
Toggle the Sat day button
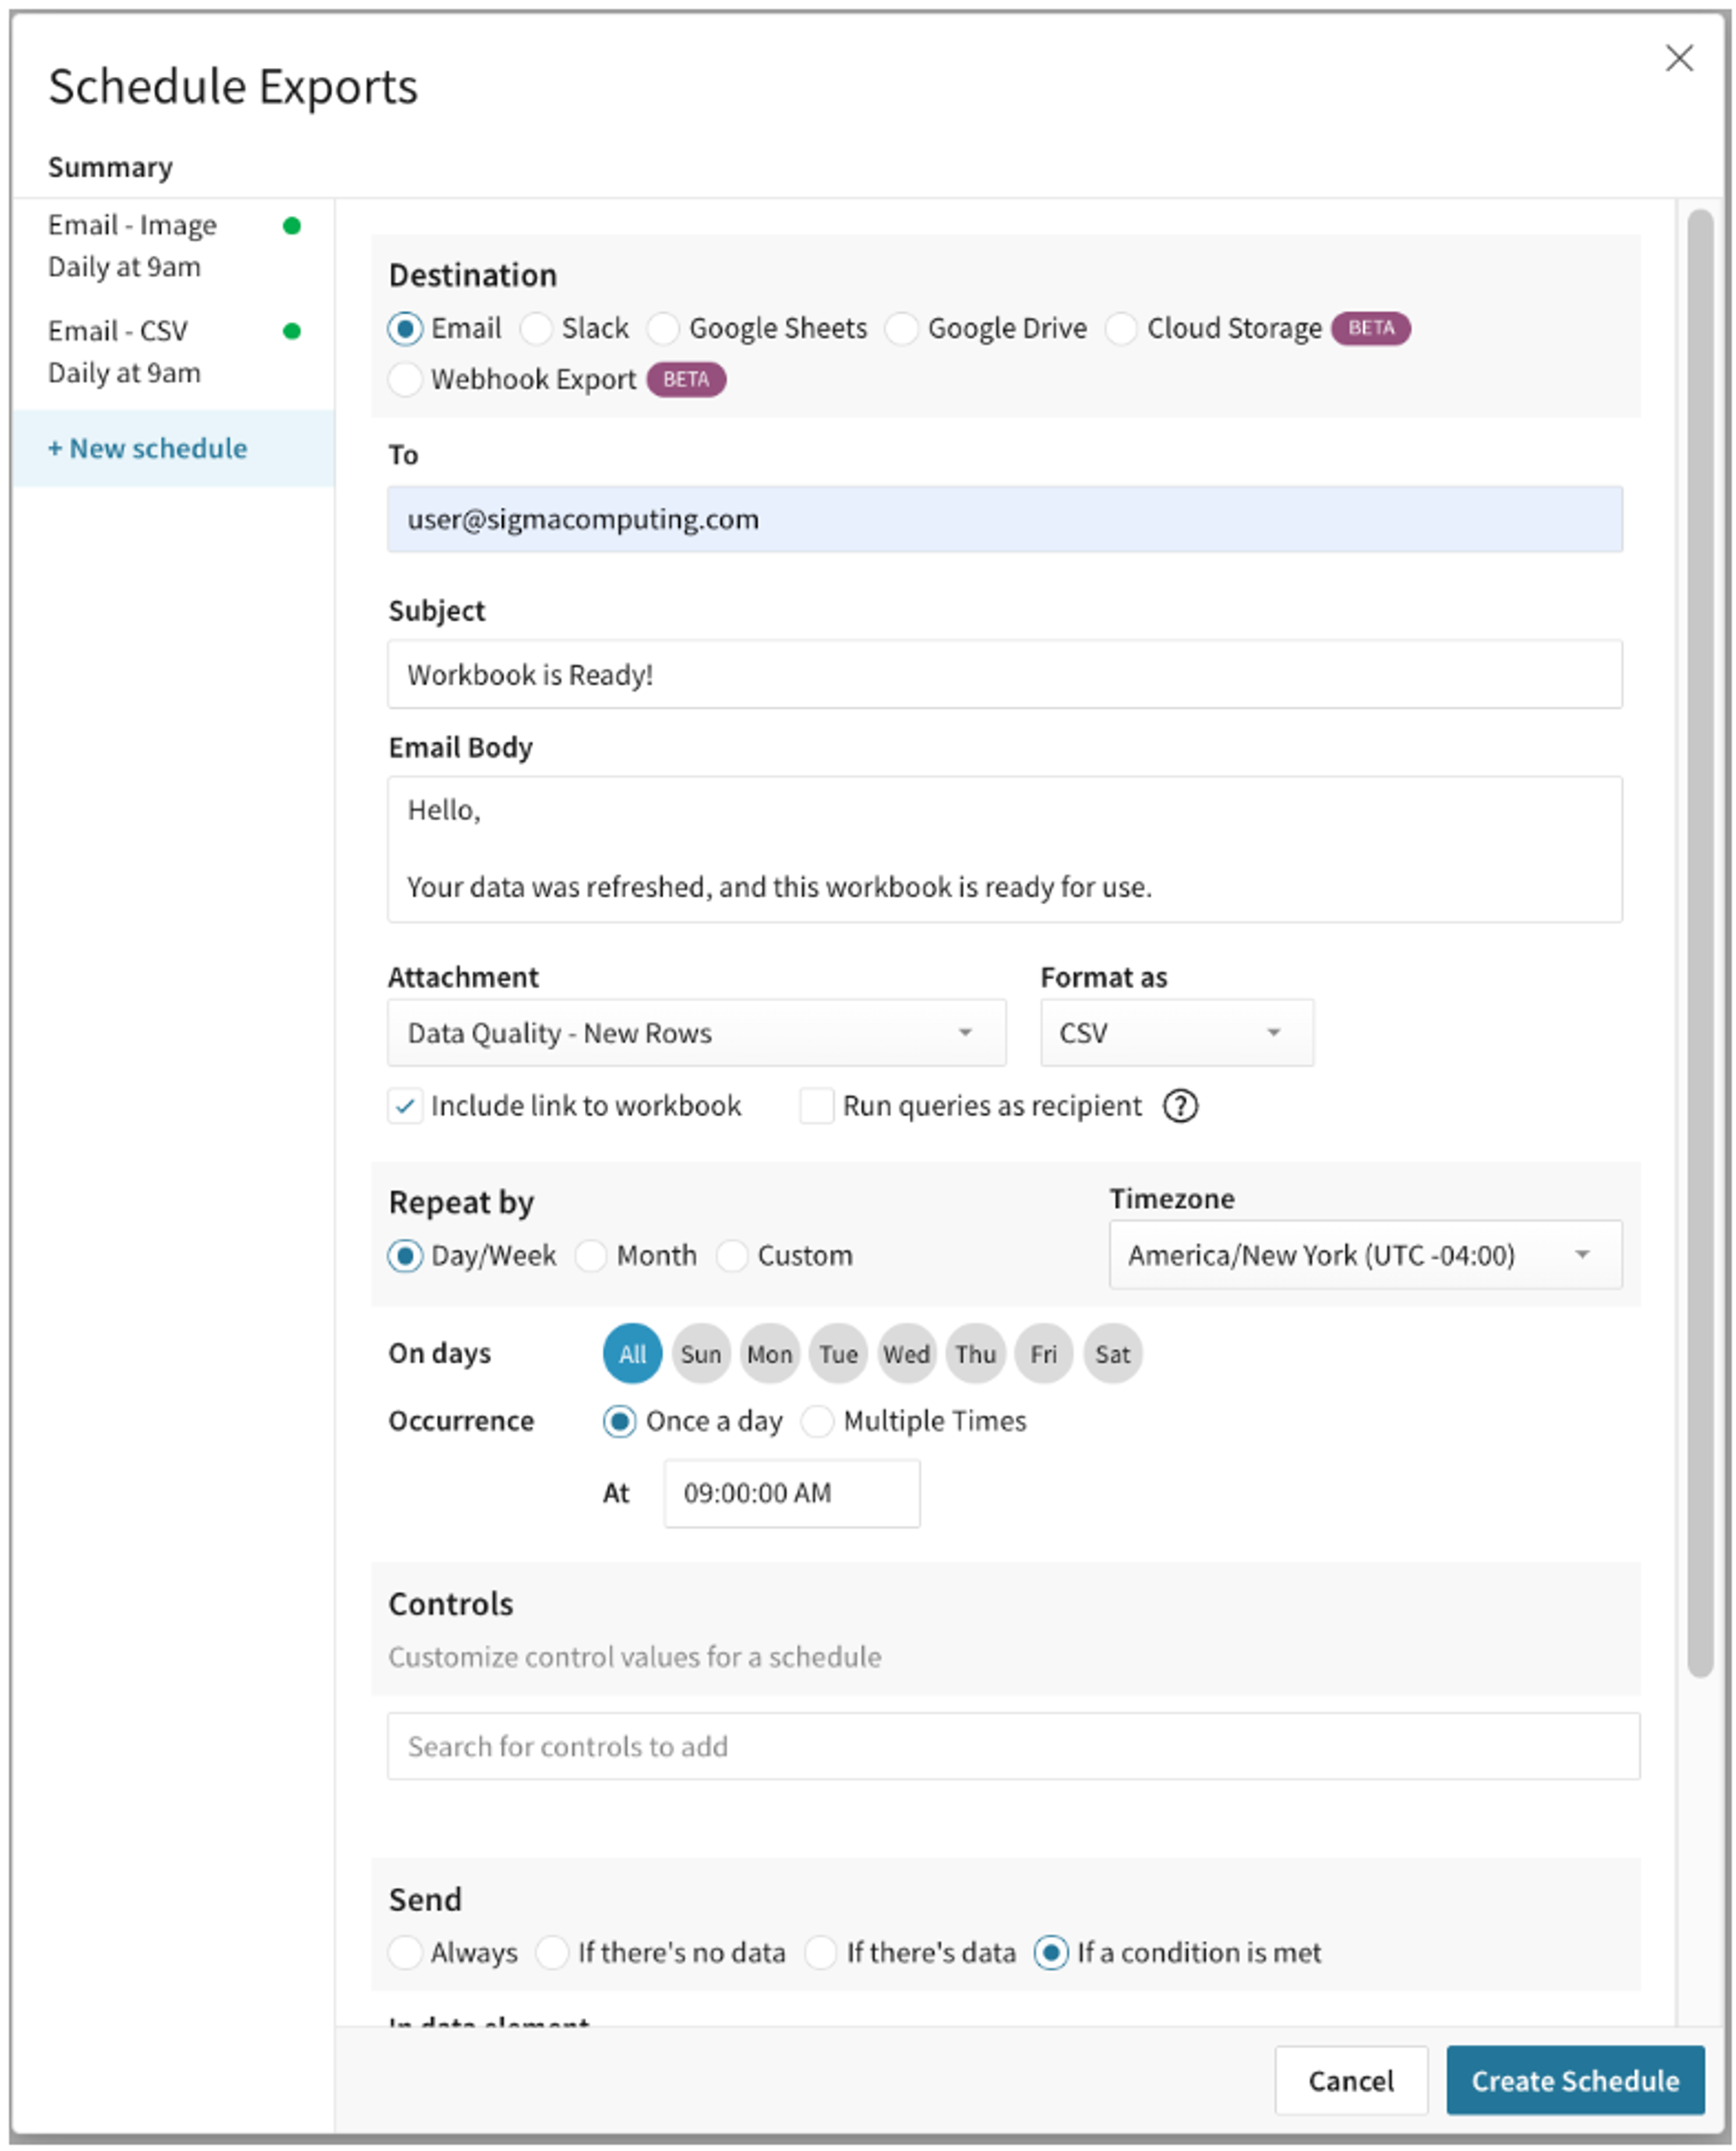1113,1354
